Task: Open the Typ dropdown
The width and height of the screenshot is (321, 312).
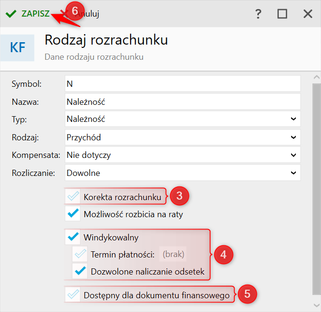Action: [183, 119]
